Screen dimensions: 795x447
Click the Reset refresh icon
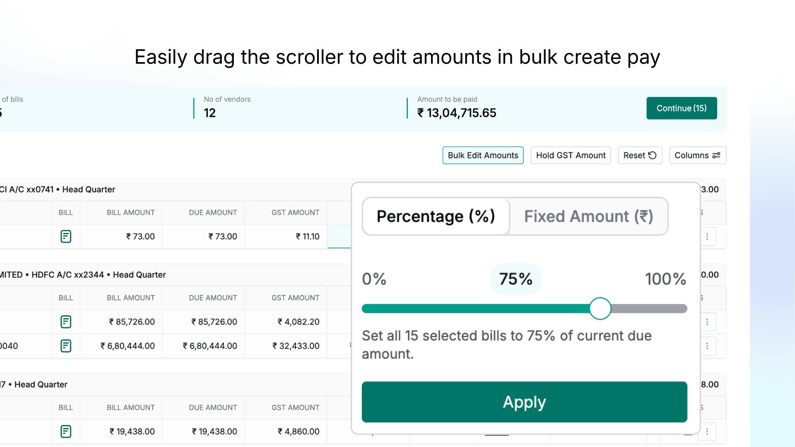tap(653, 155)
